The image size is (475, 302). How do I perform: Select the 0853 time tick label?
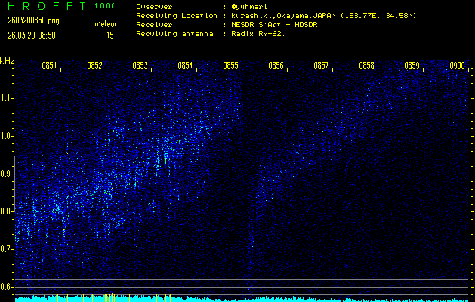(140, 66)
